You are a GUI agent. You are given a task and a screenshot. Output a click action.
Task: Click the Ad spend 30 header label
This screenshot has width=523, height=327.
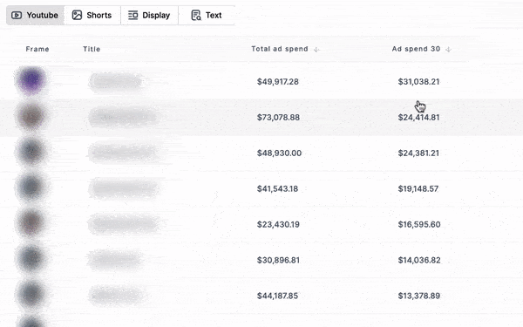coord(416,49)
